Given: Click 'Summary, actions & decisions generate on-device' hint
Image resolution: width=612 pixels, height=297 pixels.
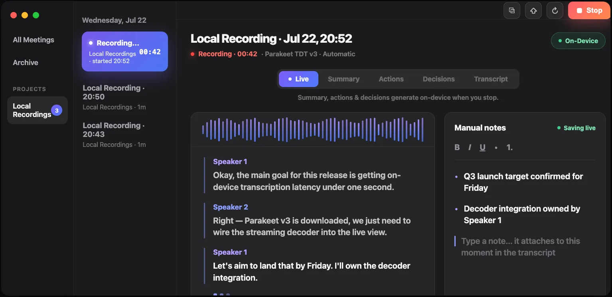Looking at the screenshot, I should pos(398,97).
